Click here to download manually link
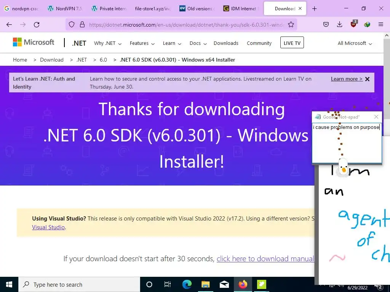Image resolution: width=390 pixels, height=292 pixels. (x=265, y=259)
